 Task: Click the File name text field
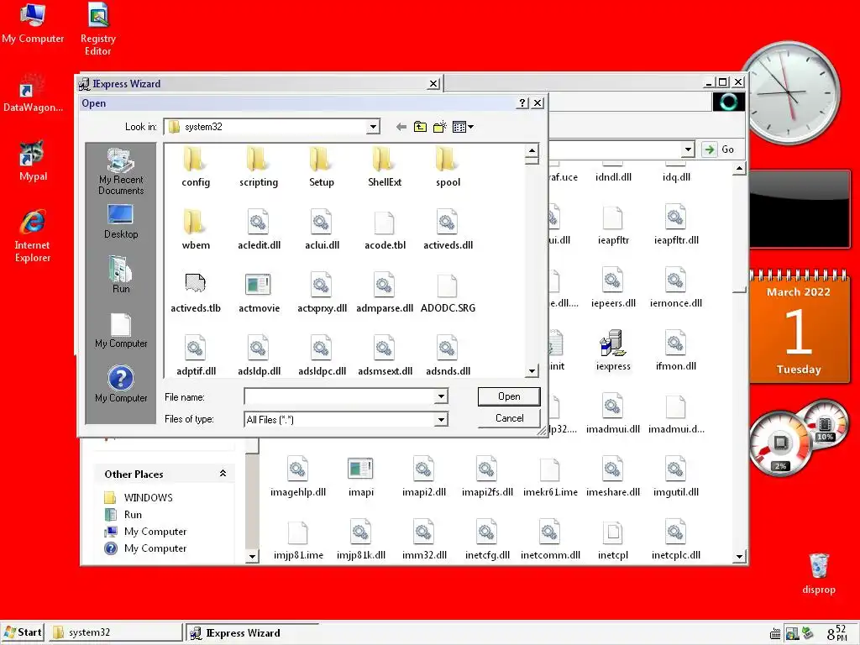339,396
